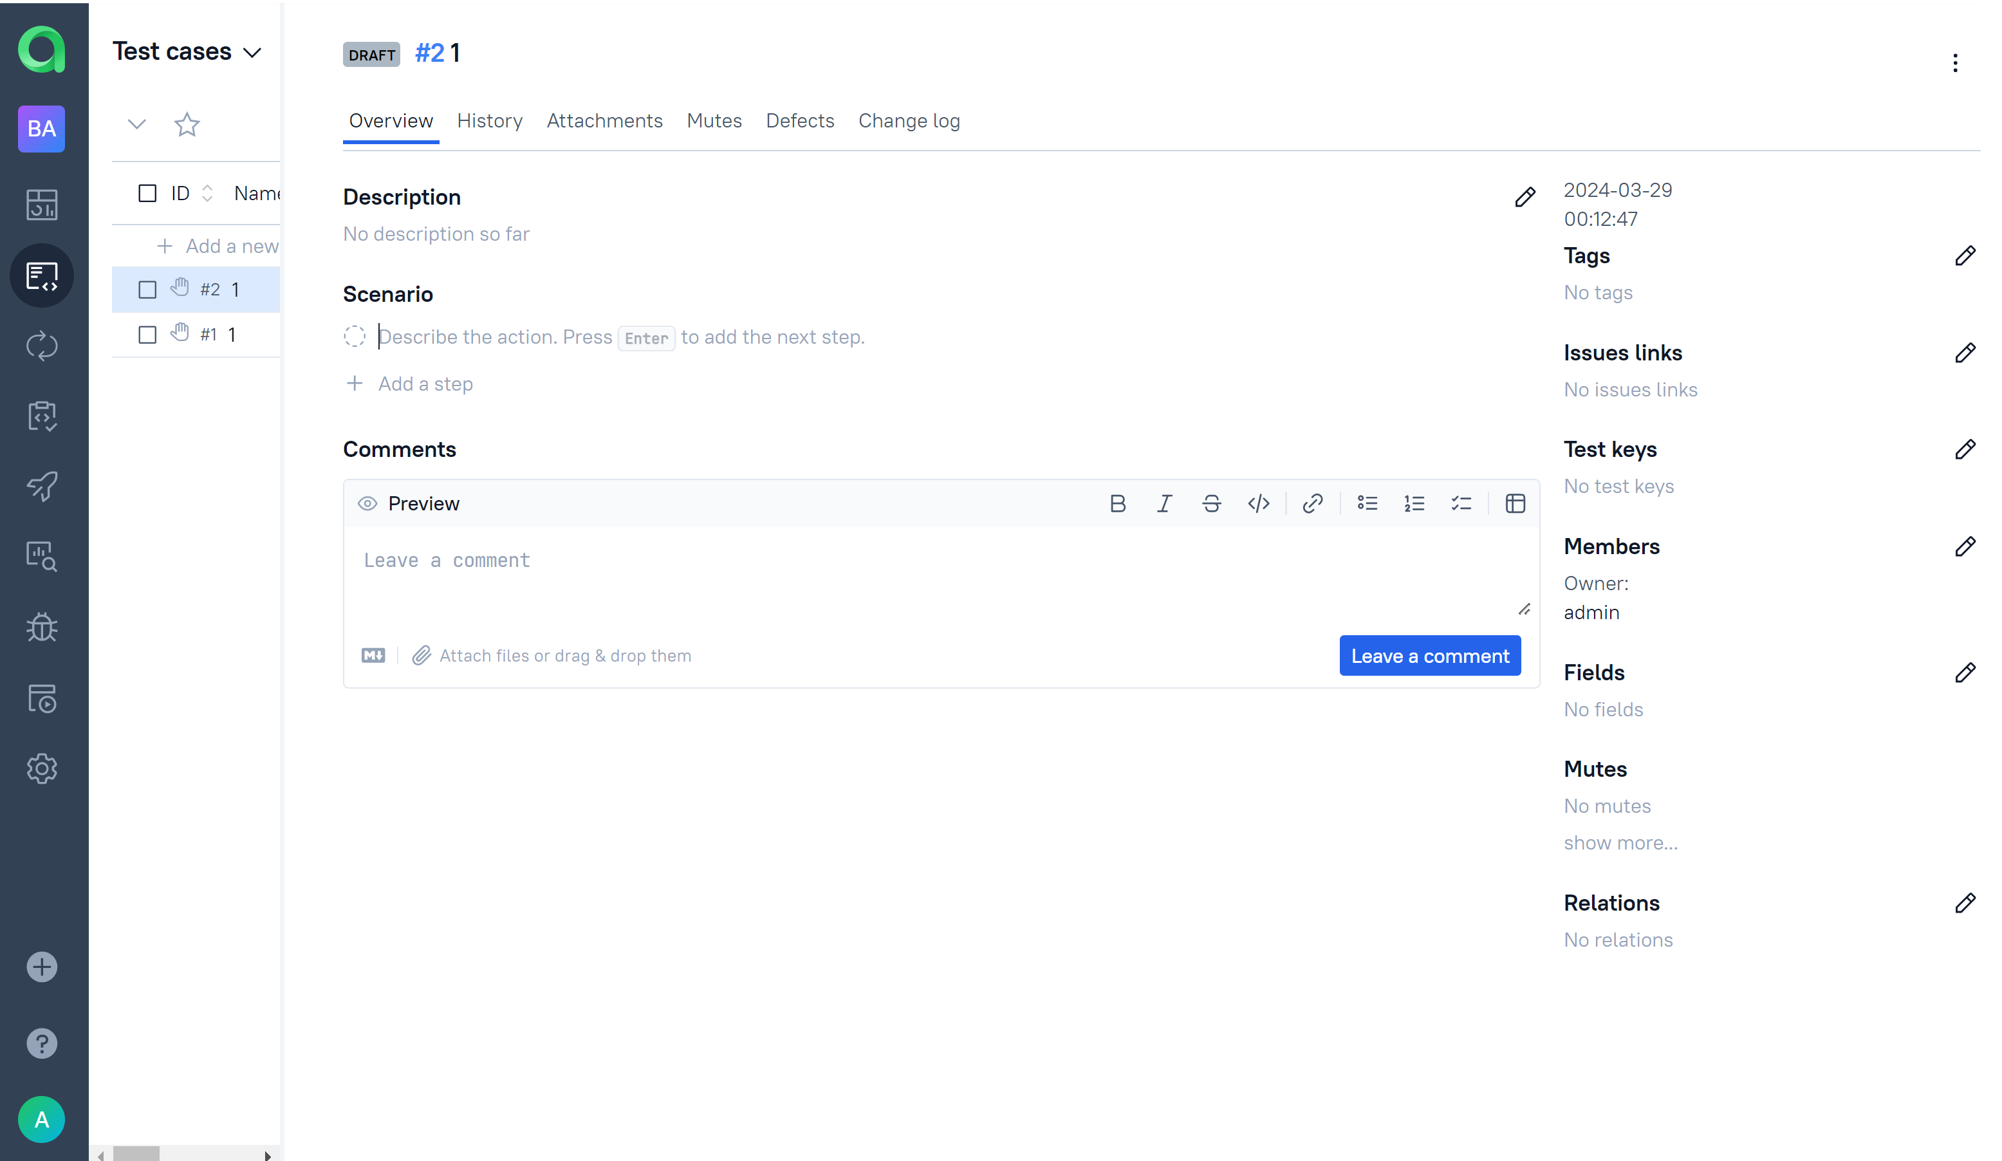Click show more under Mutes
The image size is (2002, 1161).
pyautogui.click(x=1620, y=843)
